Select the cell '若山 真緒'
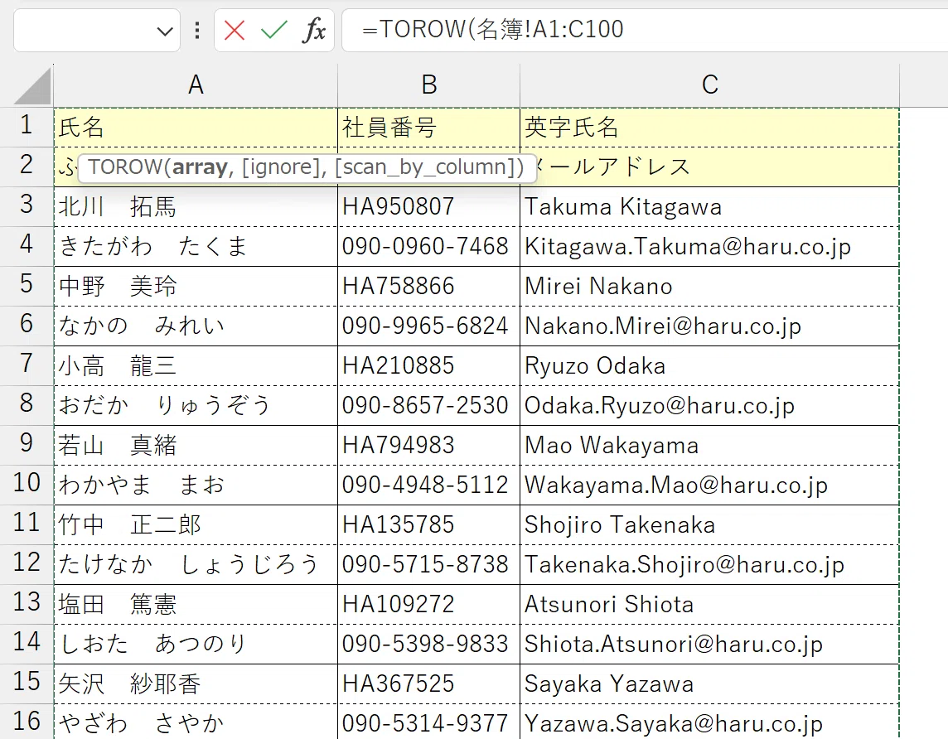Screen dimensions: 948x739 (196, 446)
